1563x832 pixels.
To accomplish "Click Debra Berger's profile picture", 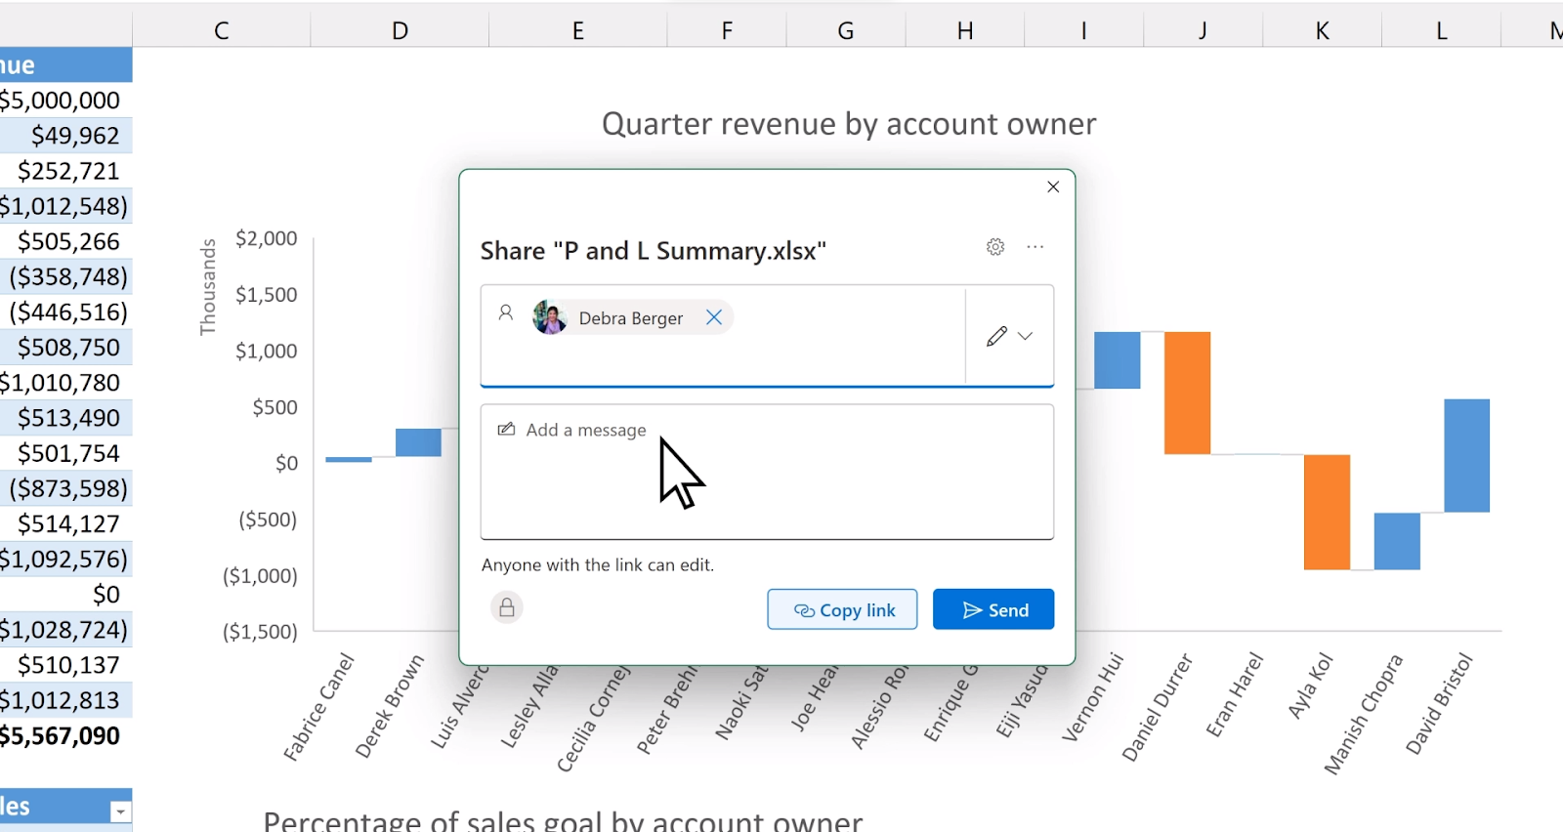I will coord(550,317).
